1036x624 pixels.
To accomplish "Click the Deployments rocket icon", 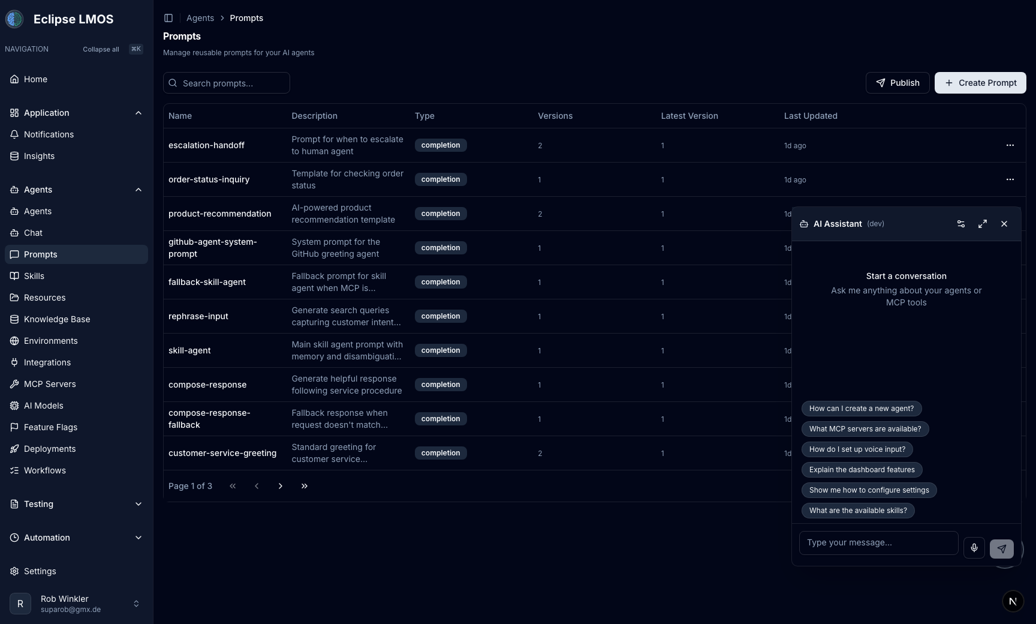I will point(14,449).
